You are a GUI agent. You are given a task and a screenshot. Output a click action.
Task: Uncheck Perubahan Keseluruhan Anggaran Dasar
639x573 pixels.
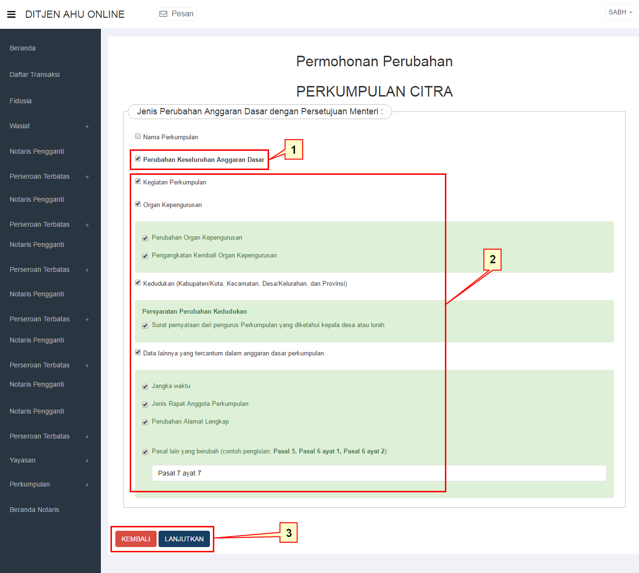click(x=138, y=159)
